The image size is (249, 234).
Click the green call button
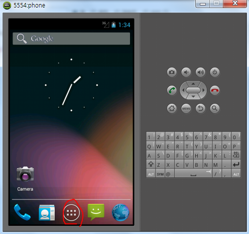(x=172, y=90)
